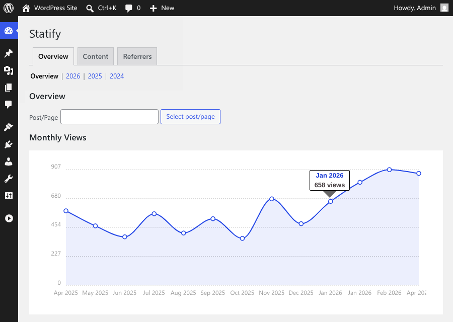The width and height of the screenshot is (453, 322).
Task: Open Settings via sliders sidebar icon
Action: [9, 196]
